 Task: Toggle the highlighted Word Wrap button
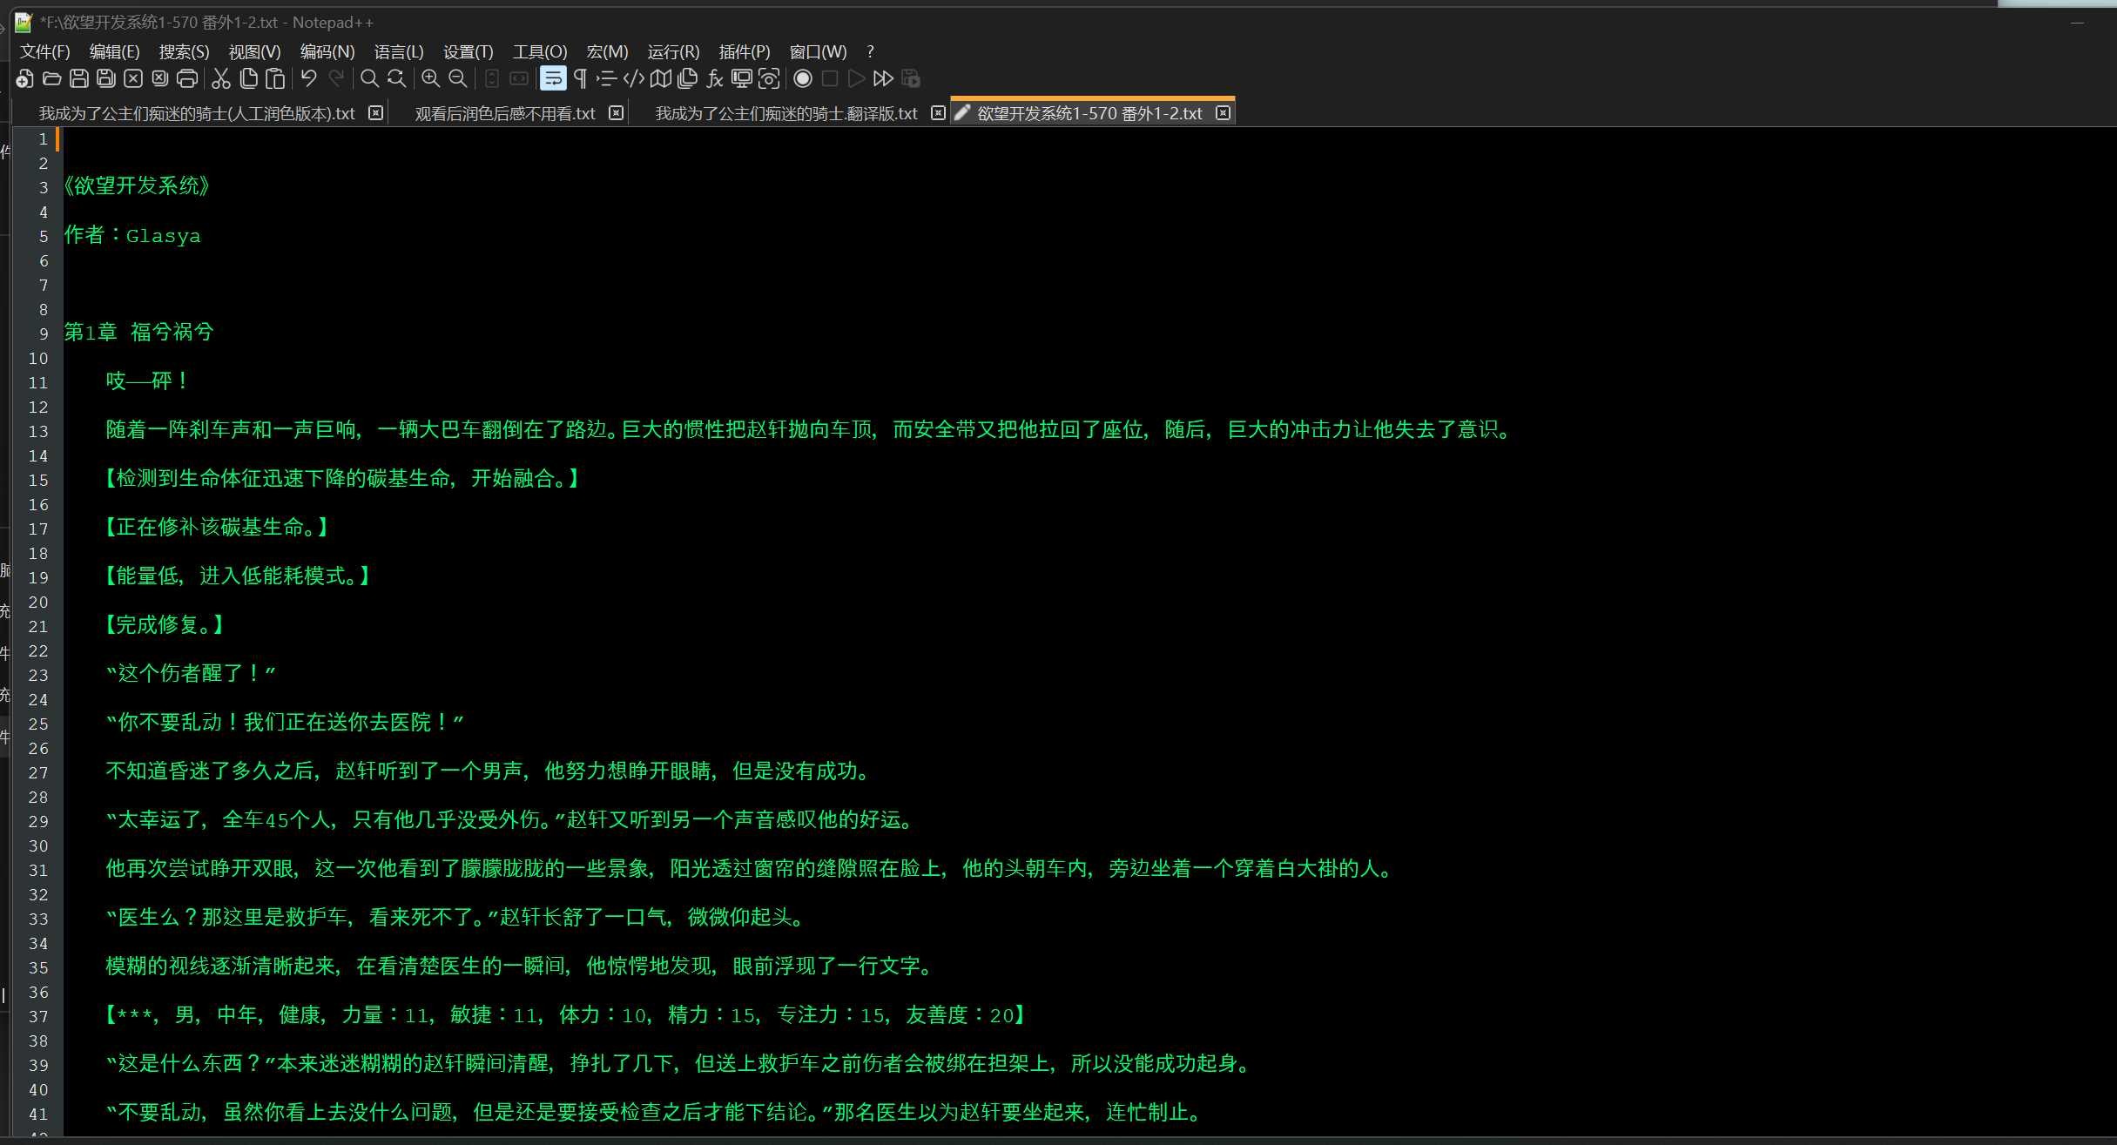553,79
